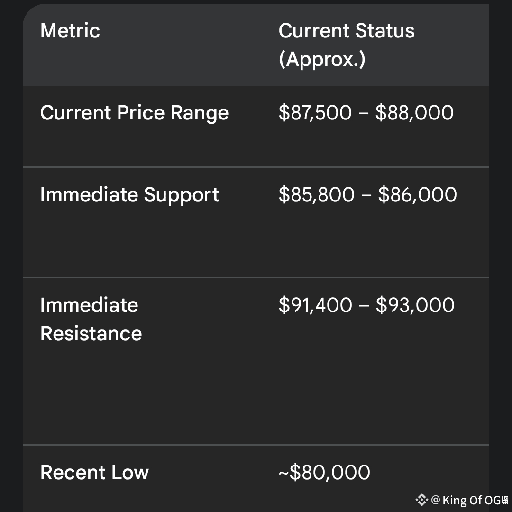Click the word (Approx.) in the header
This screenshot has height=512, width=512.
click(322, 60)
